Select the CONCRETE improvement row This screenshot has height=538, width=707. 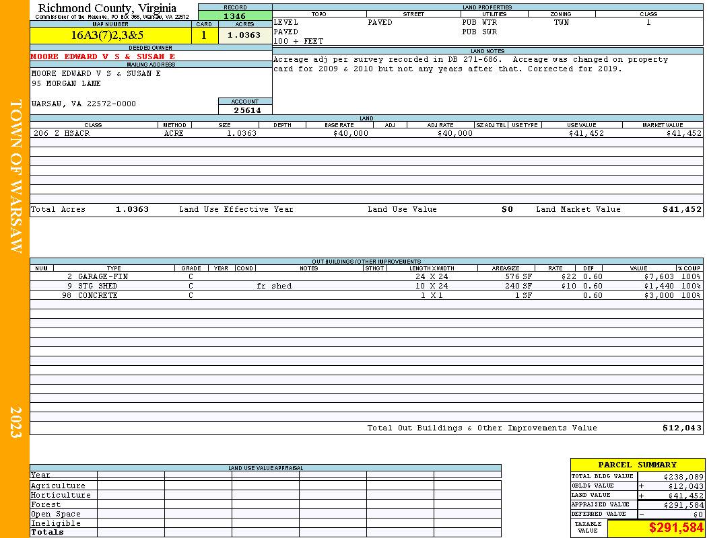[366, 295]
